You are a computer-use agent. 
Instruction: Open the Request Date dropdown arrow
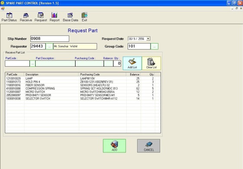coord(148,39)
